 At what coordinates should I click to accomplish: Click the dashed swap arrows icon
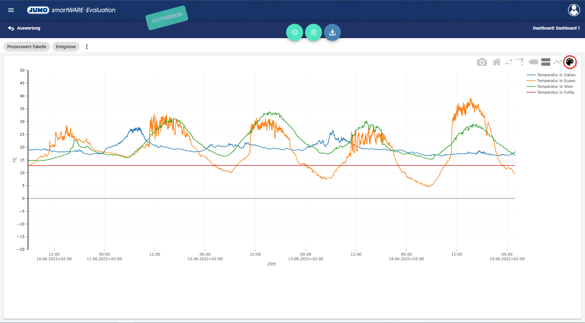pos(509,62)
